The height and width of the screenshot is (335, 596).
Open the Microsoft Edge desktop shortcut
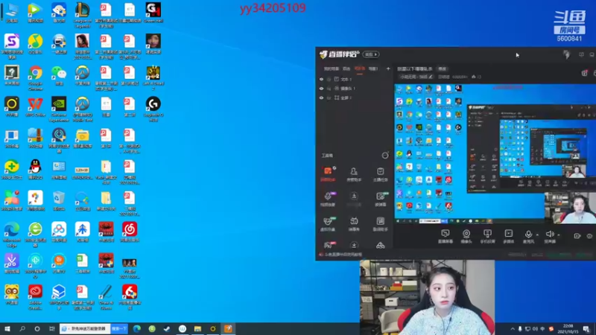coord(12,234)
